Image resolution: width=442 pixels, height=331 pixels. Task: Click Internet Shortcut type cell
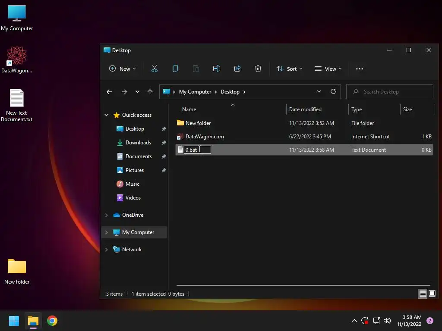tap(370, 137)
